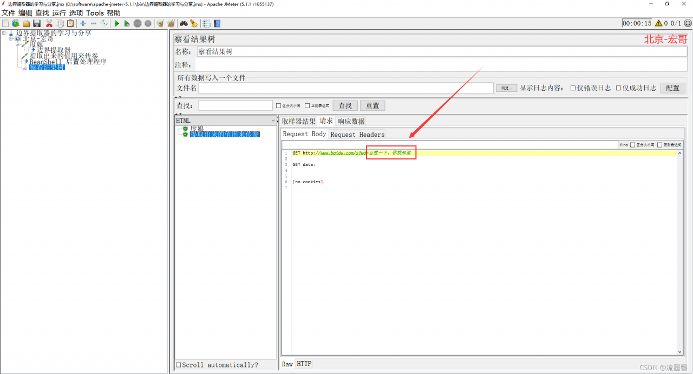
Task: Click the New test plan icon
Action: tap(5, 23)
